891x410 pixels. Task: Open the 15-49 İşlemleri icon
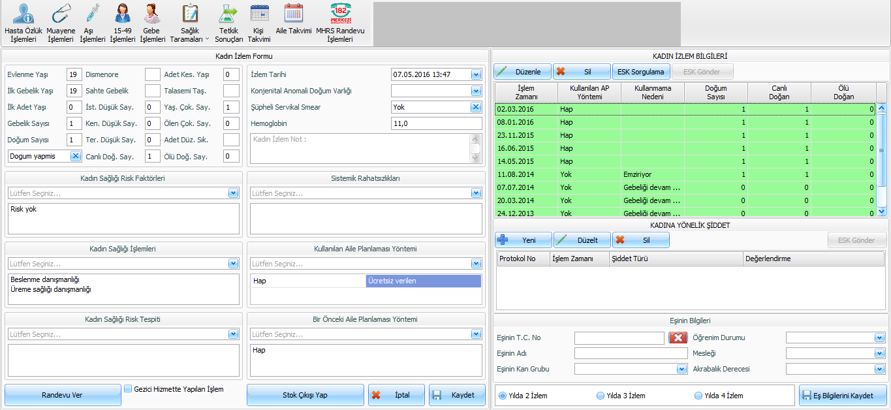click(122, 23)
